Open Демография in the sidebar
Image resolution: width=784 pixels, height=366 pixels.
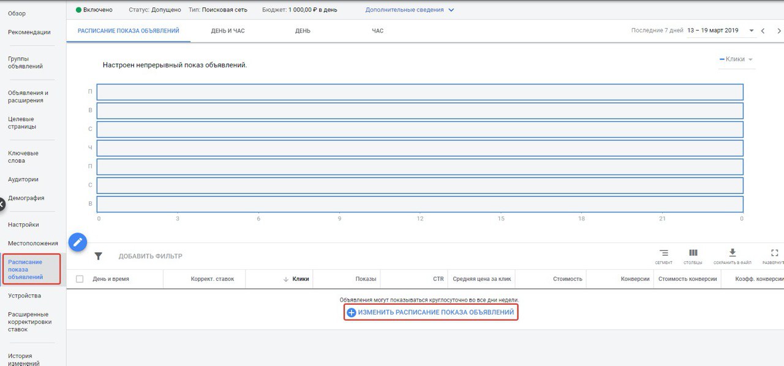click(x=26, y=198)
